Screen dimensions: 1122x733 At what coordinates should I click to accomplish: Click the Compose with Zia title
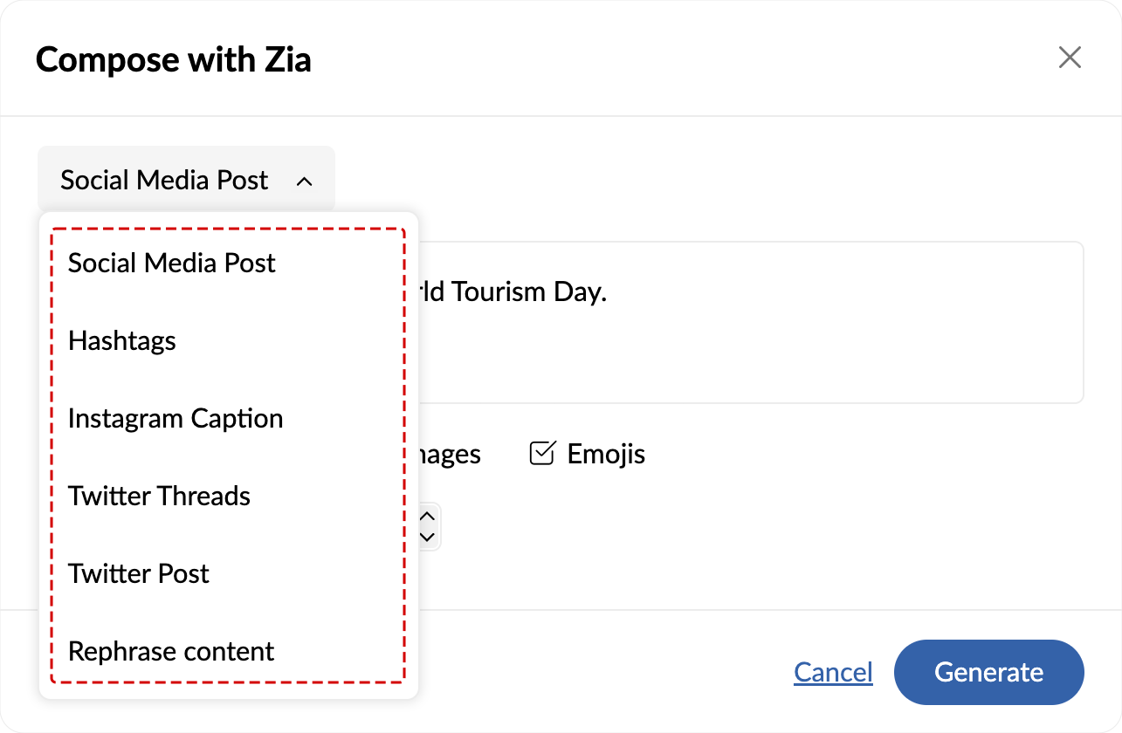point(174,59)
